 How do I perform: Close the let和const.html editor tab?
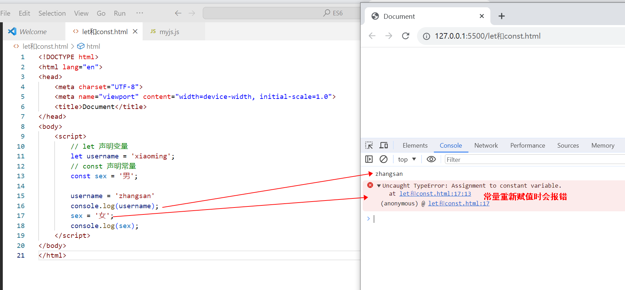[x=135, y=31]
